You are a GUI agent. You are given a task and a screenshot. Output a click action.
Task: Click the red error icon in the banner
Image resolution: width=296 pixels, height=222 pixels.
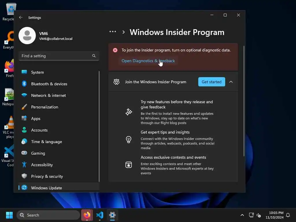(x=115, y=50)
